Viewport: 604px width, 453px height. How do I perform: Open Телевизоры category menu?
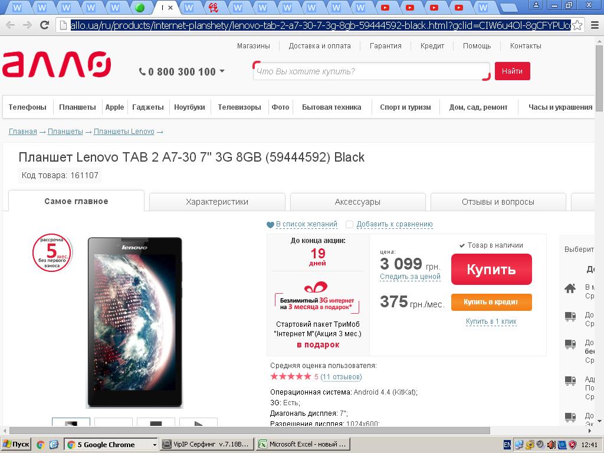[239, 107]
